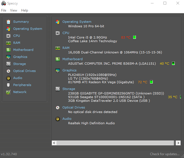Click the PLX2481H monitor entry
The width and height of the screenshot is (184, 158).
(92, 75)
